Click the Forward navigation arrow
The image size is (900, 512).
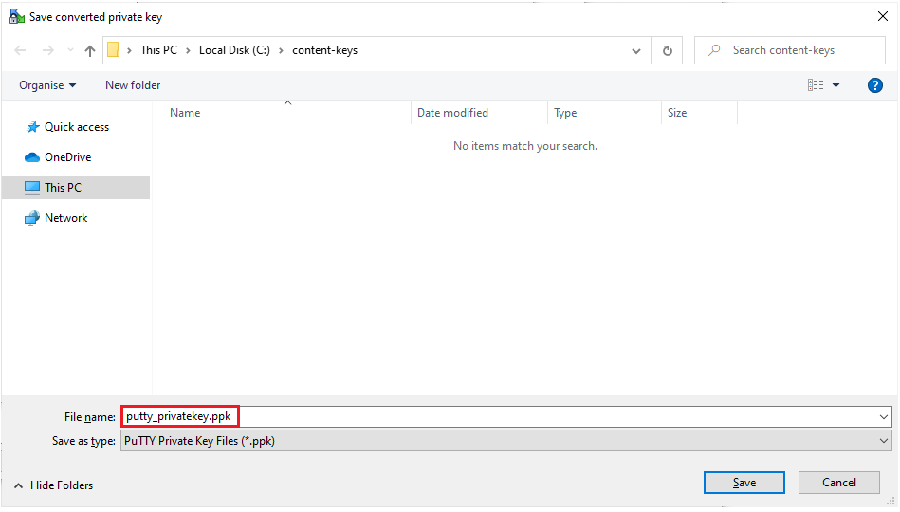48,50
